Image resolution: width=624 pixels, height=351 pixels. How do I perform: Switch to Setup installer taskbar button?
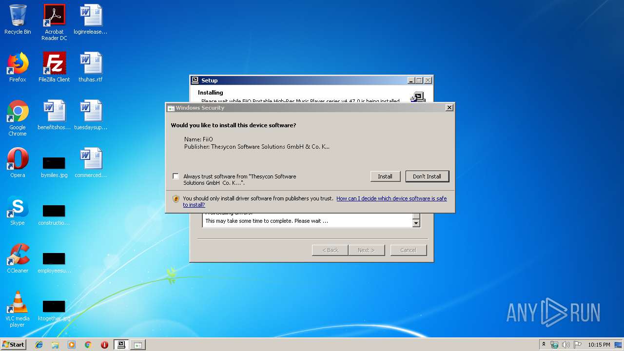pyautogui.click(x=121, y=345)
